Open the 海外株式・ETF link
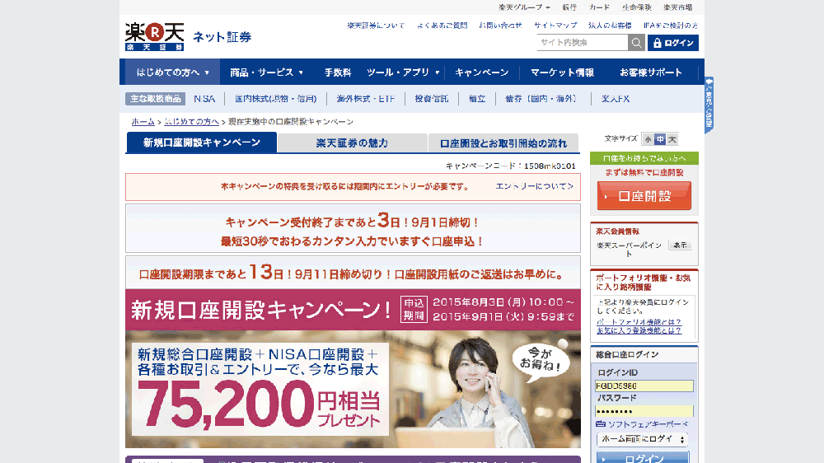Viewport: 824px width, 463px height. pos(366,99)
